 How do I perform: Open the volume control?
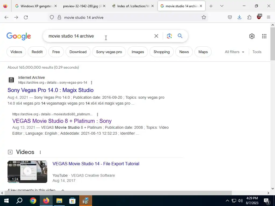click(x=240, y=201)
